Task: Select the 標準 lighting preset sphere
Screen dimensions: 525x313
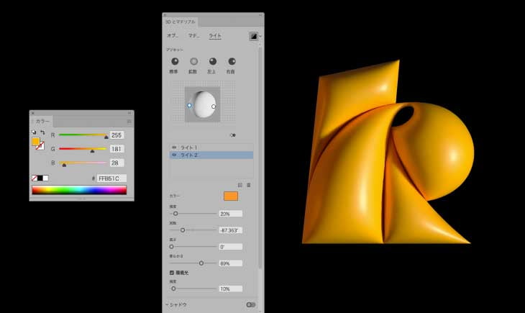Action: coord(175,62)
